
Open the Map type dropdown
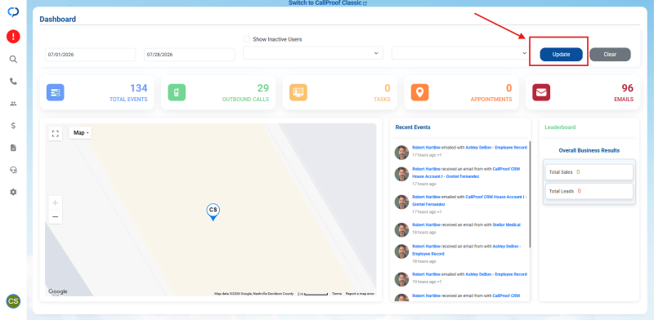click(80, 133)
